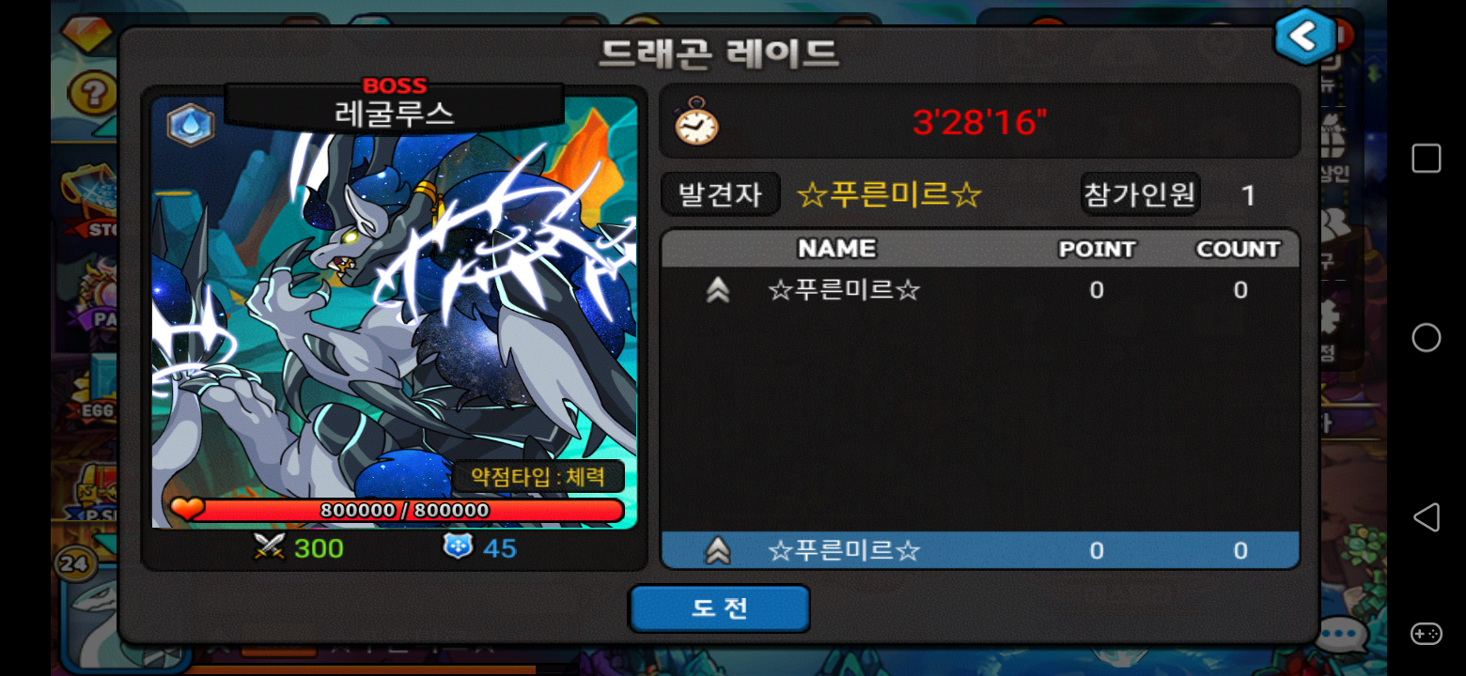Viewport: 1466px width, 676px height.
Task: Tap the blue back arrow hexagon
Action: pos(1304,37)
